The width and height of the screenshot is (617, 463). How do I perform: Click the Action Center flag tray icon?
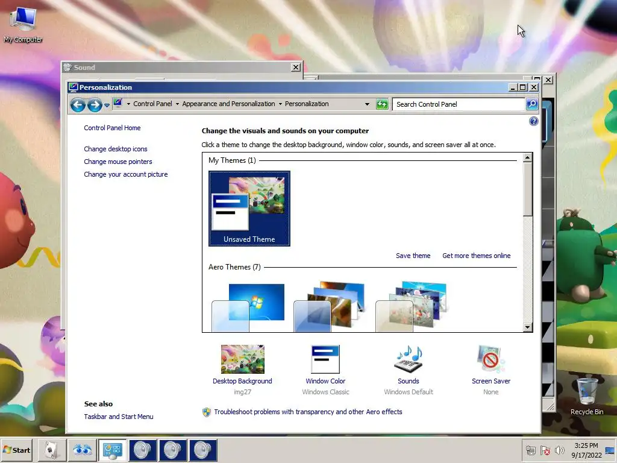(545, 450)
